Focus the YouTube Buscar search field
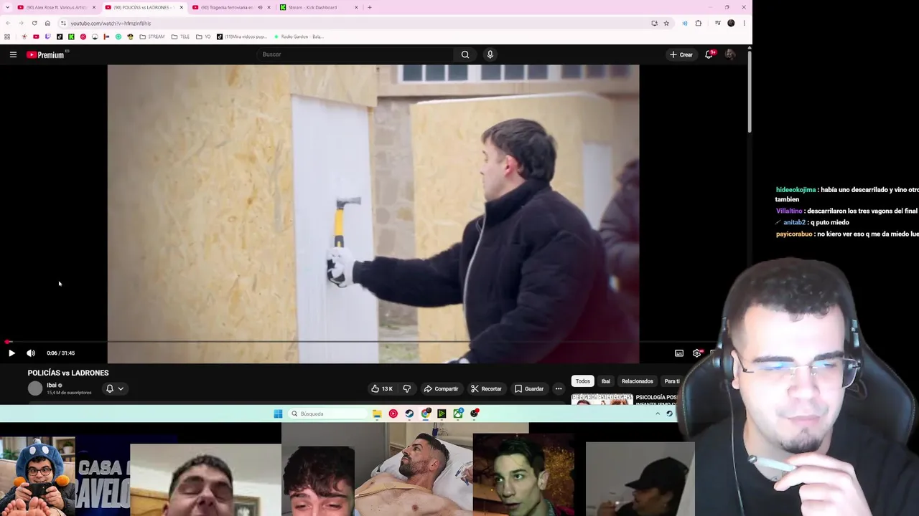The width and height of the screenshot is (919, 516). click(x=355, y=54)
